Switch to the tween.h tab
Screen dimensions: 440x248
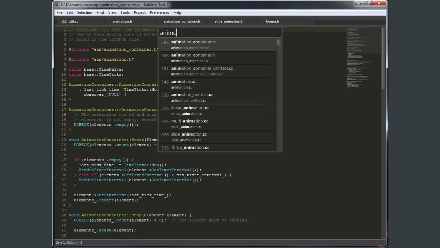coord(272,21)
